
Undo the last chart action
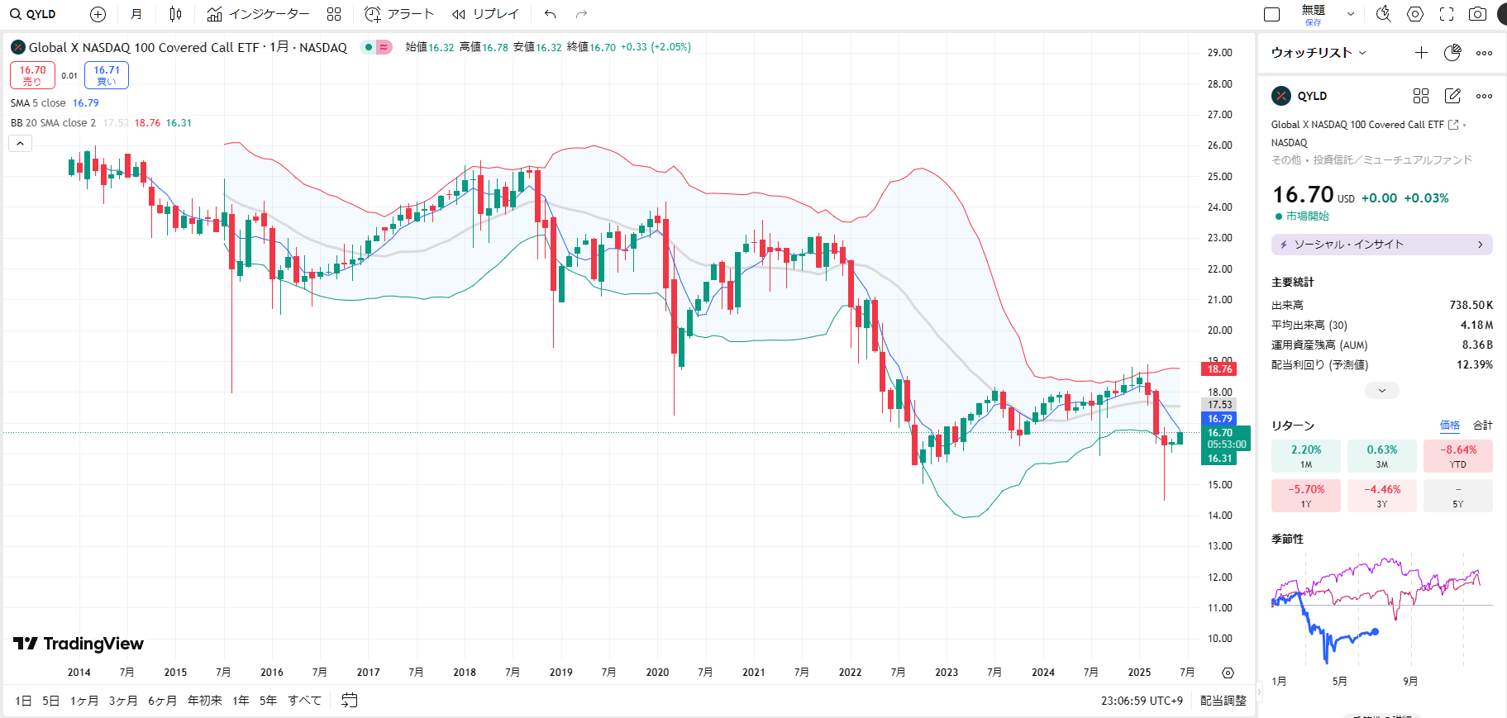click(551, 14)
